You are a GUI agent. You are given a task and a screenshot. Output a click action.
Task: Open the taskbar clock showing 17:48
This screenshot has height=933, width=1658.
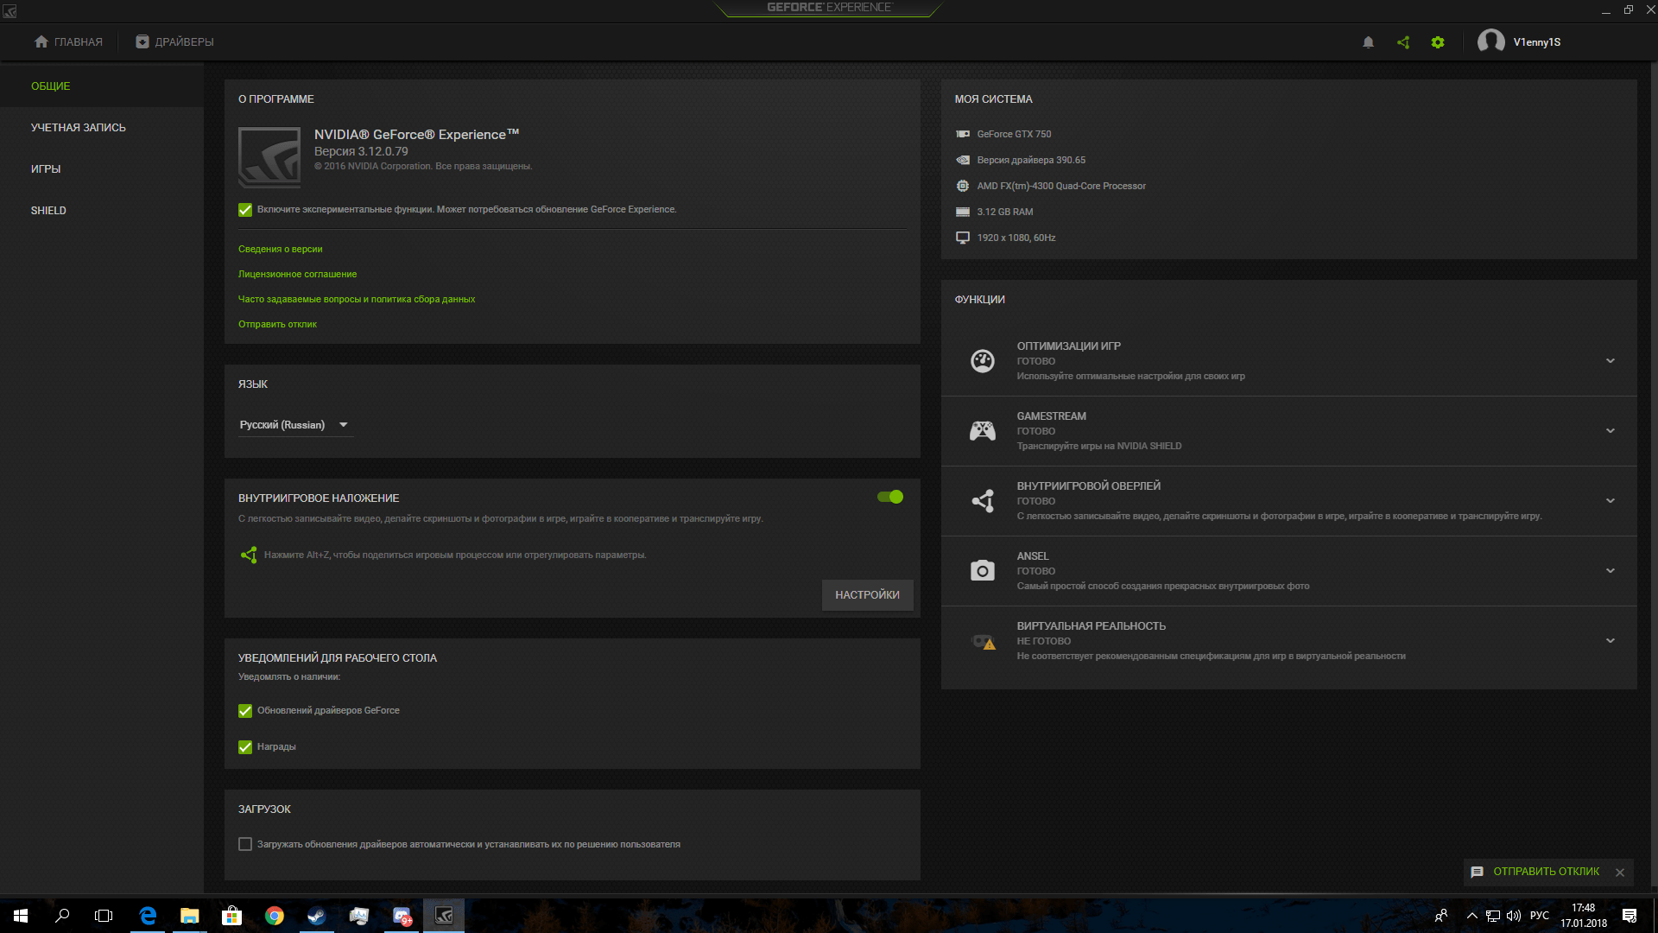(x=1584, y=916)
